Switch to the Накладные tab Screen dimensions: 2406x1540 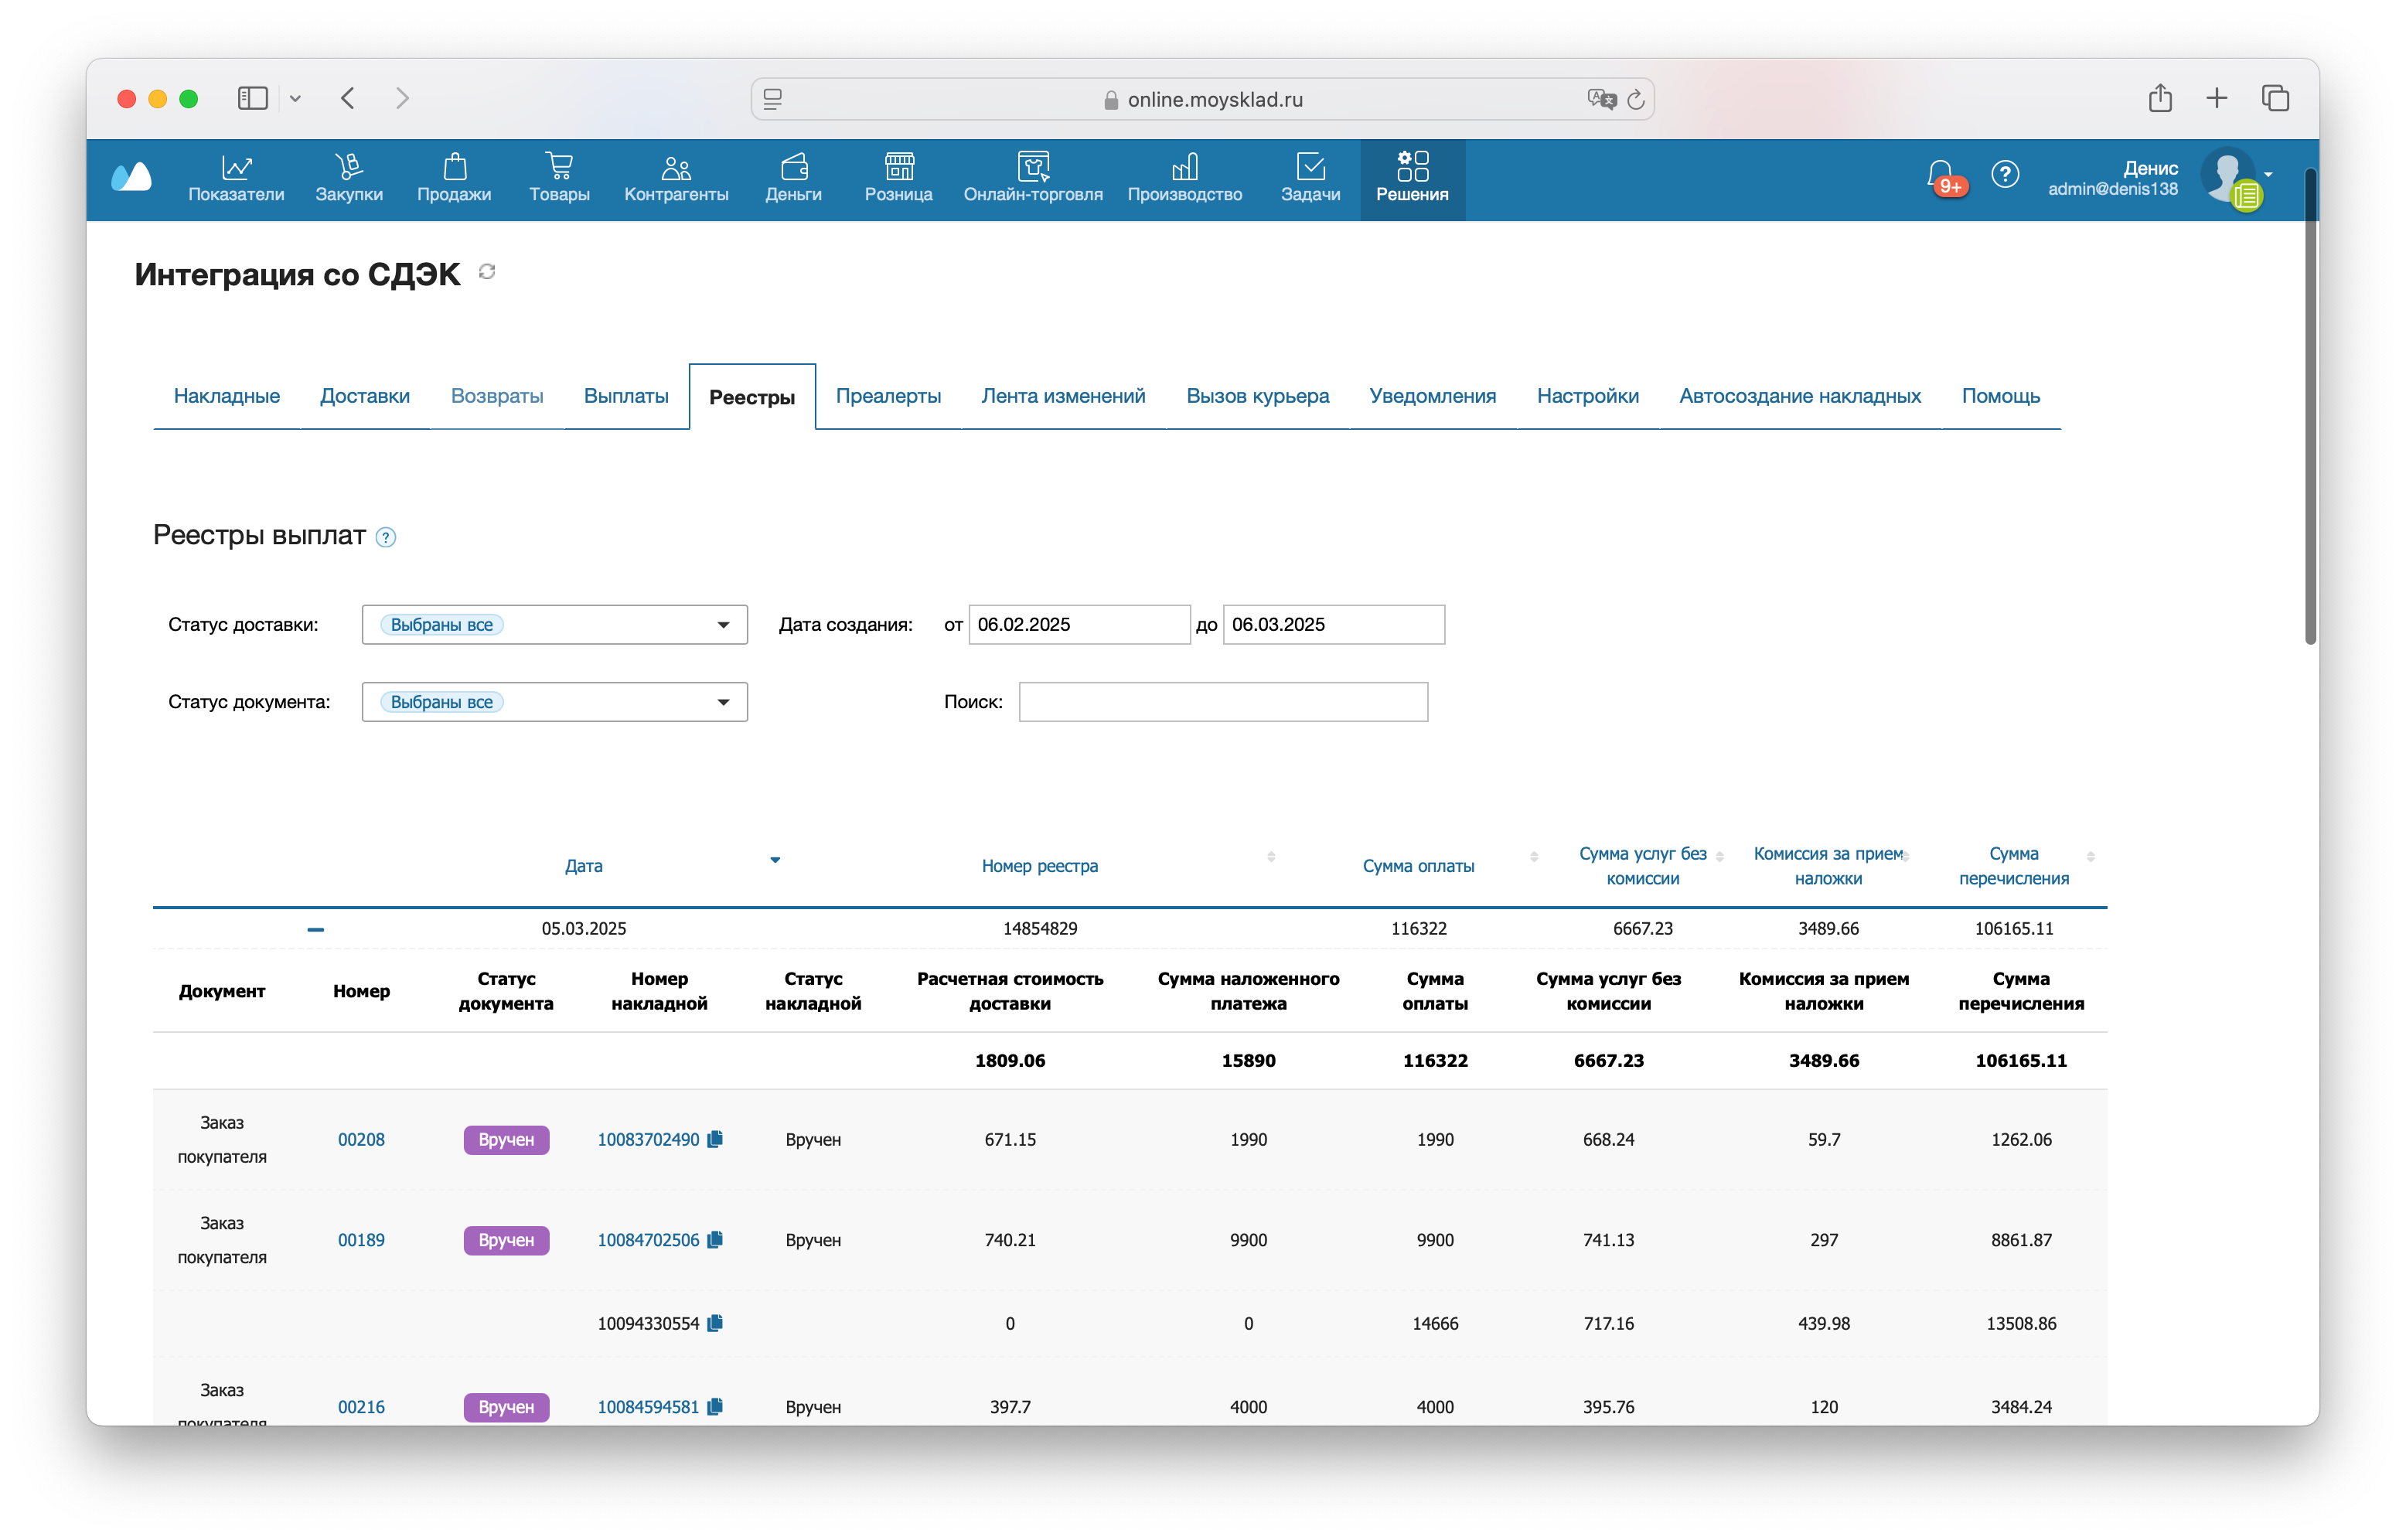(x=226, y=396)
